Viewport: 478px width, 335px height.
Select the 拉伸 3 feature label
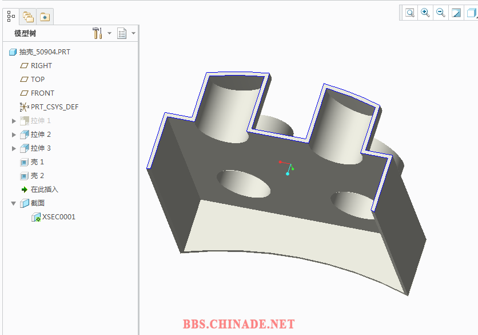click(41, 148)
